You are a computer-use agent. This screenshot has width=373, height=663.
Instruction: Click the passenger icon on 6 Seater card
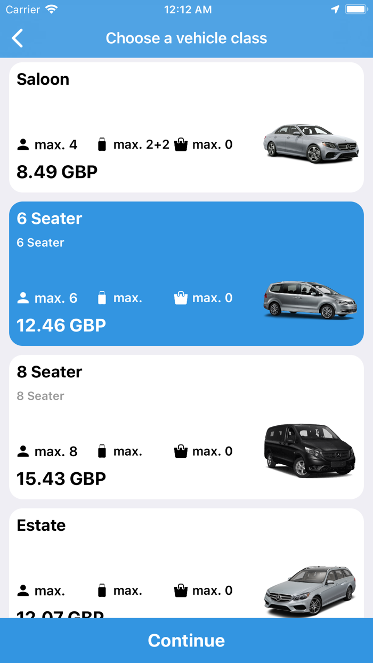coord(23,298)
